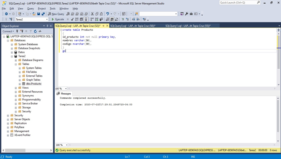Expand the Programmability folder node
This screenshot has height=159, width=281.
tap(16, 100)
